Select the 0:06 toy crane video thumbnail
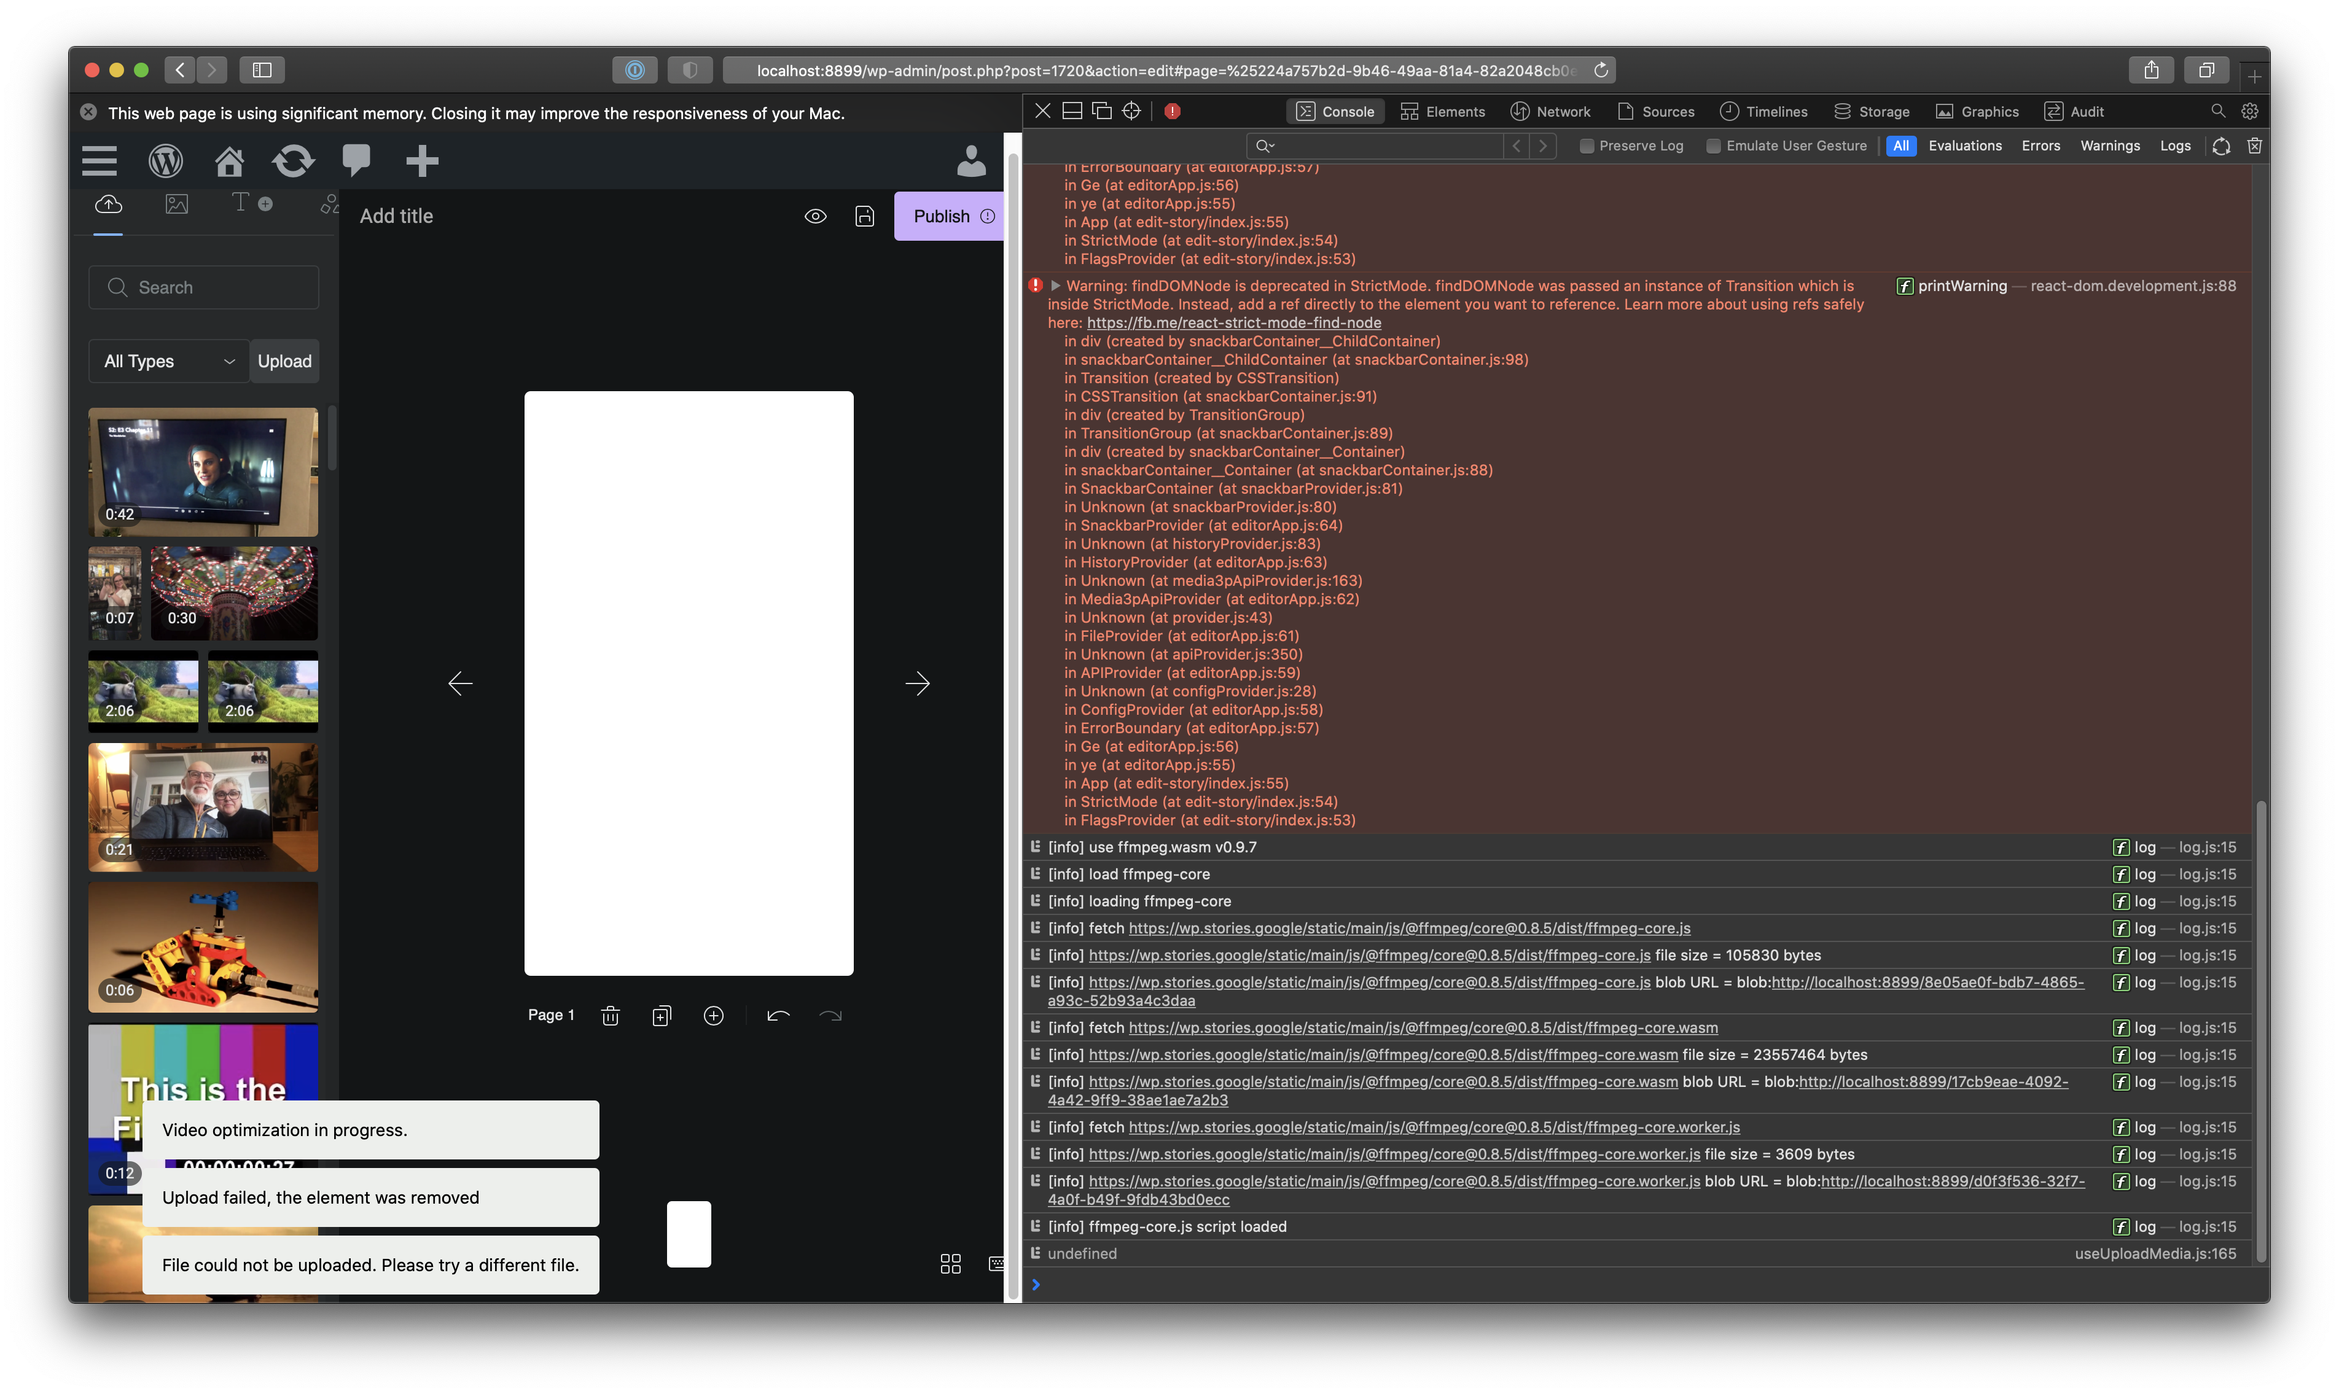The height and width of the screenshot is (1394, 2339). pos(203,947)
